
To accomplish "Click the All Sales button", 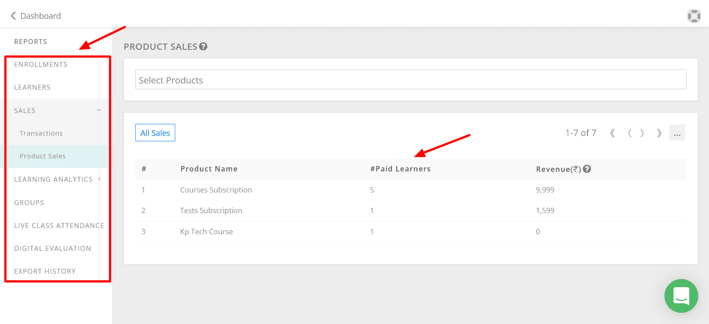I will pos(155,133).
